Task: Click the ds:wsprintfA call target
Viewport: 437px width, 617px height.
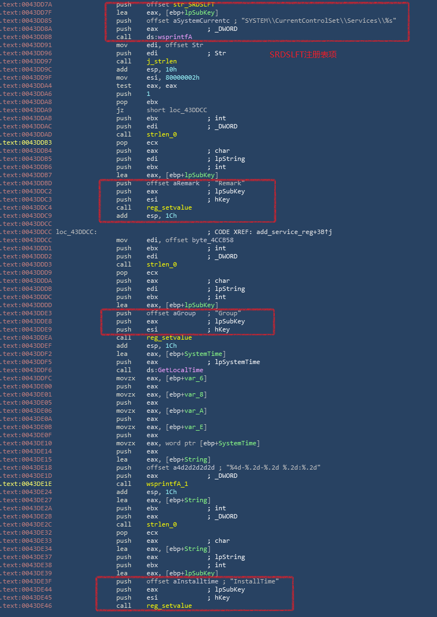Action: pos(169,37)
